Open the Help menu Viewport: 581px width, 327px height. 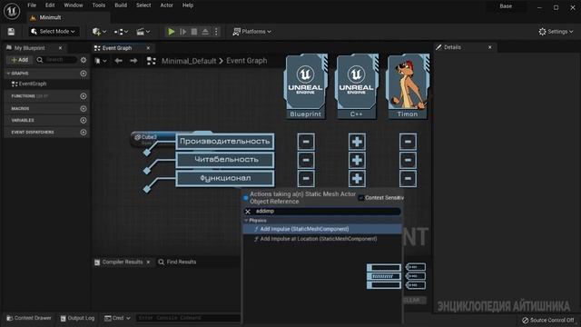coord(188,5)
